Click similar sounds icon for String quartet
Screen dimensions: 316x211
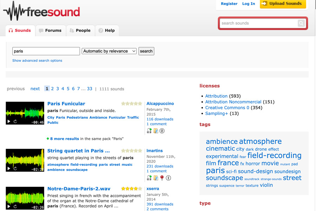pyautogui.click(x=149, y=178)
